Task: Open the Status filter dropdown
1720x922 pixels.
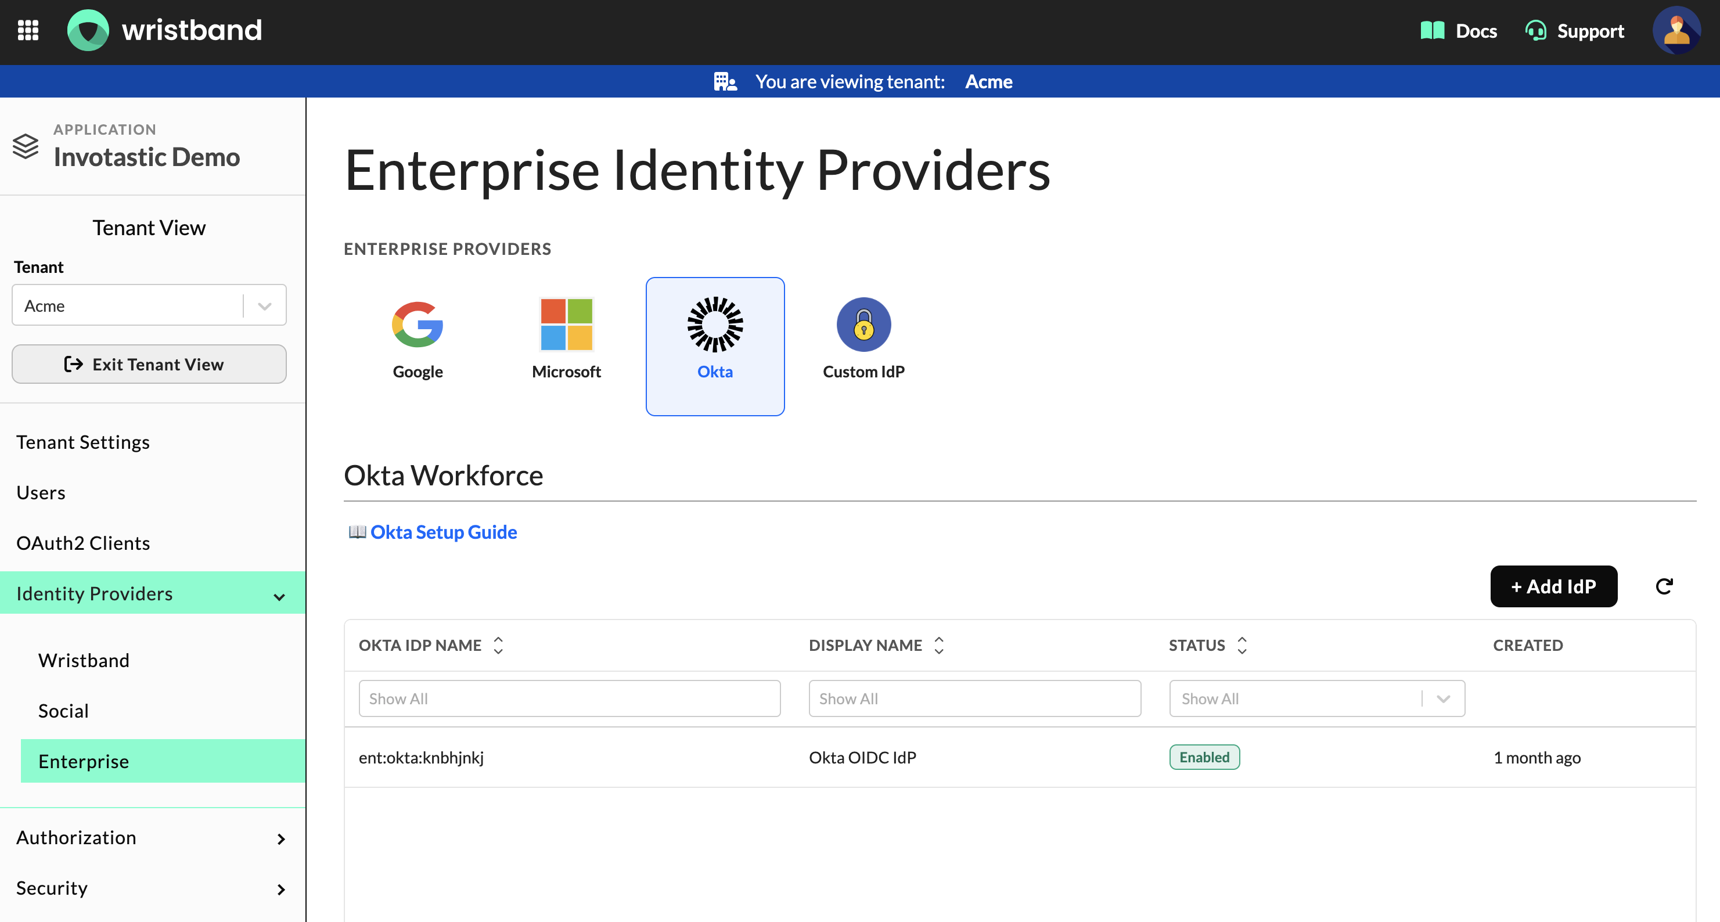Action: 1316,698
